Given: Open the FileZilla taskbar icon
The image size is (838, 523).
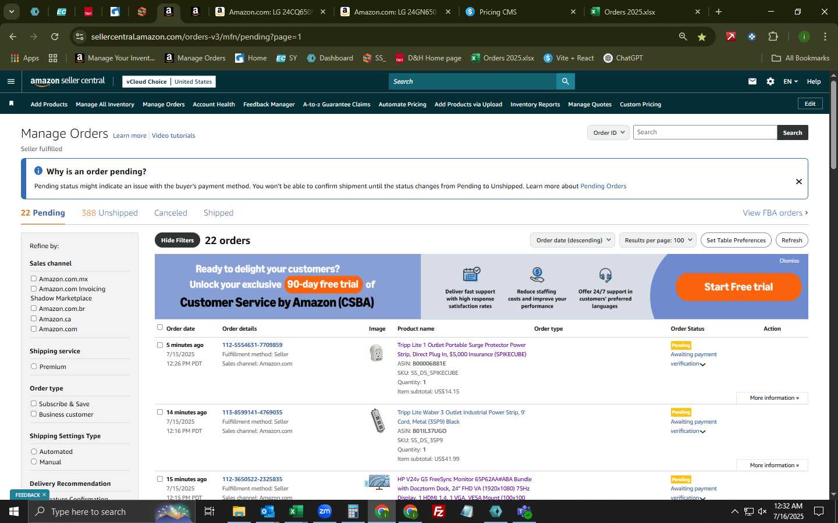Looking at the screenshot, I should pos(439,511).
